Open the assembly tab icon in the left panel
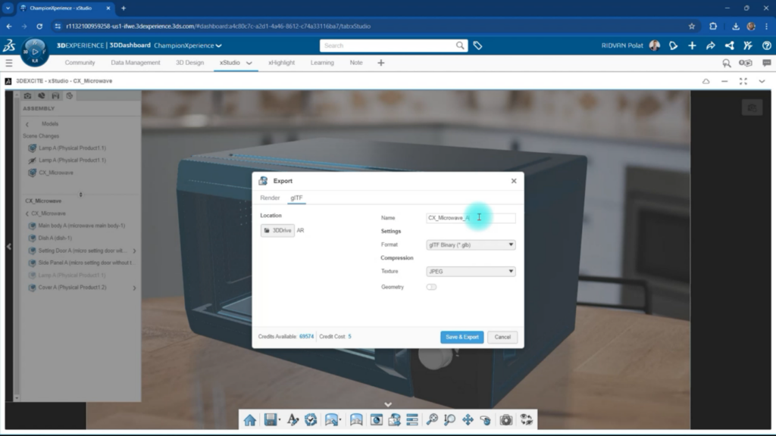This screenshot has height=436, width=776. click(x=69, y=96)
